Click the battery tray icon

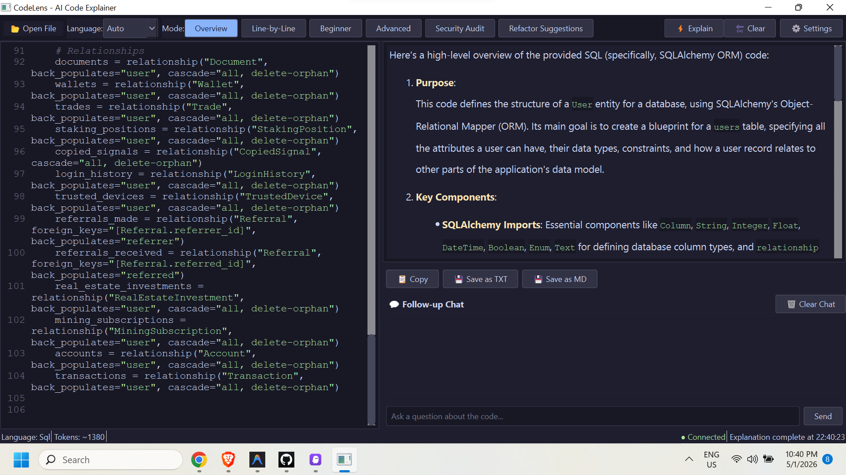tap(768, 460)
